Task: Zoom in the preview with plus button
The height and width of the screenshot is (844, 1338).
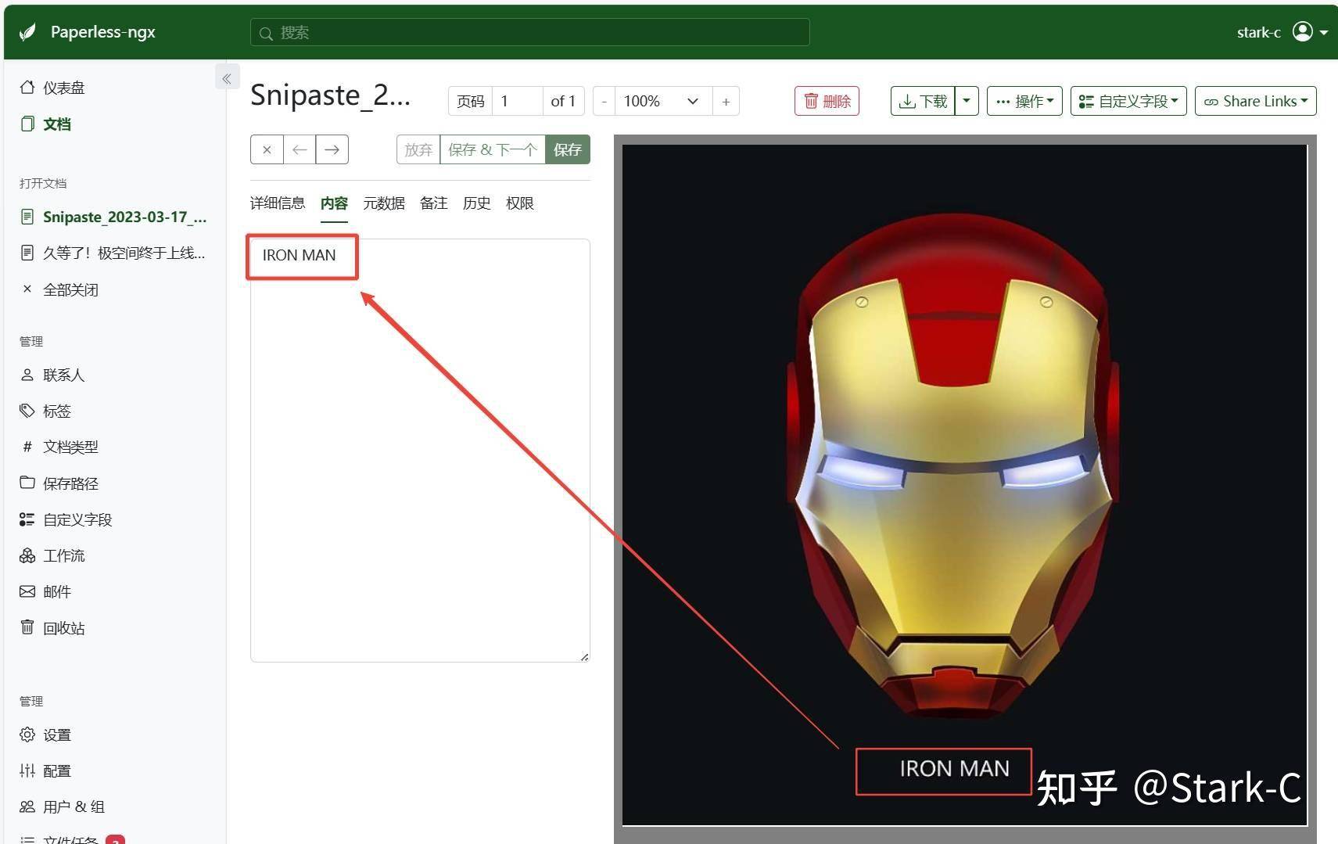Action: (726, 101)
